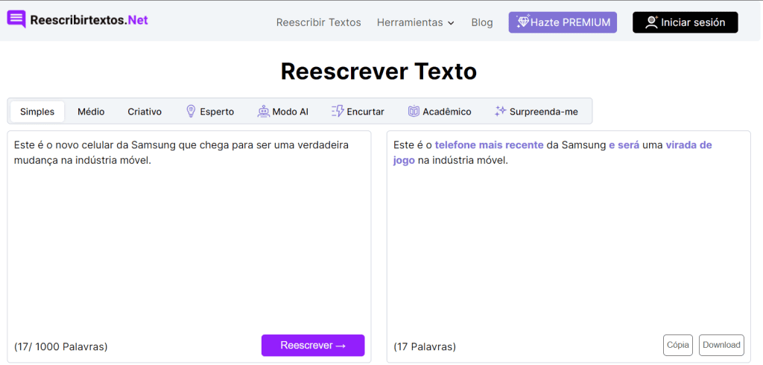The width and height of the screenshot is (763, 365).
Task: Open the Blog link
Action: pyautogui.click(x=482, y=22)
